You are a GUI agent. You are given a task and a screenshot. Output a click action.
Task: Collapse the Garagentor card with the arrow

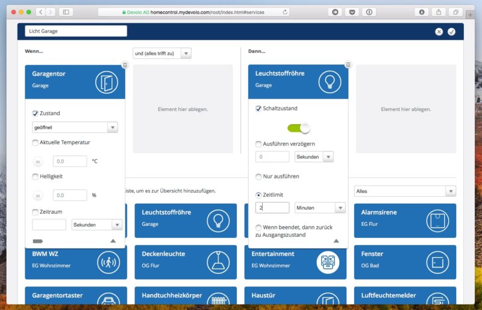click(113, 241)
